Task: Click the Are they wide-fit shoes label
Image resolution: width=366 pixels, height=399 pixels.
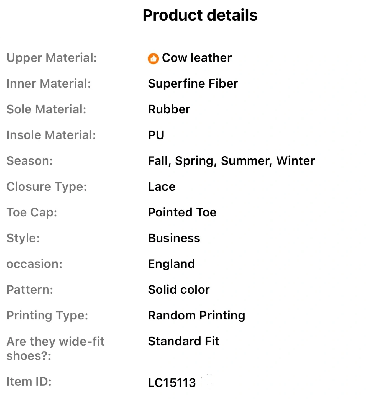Action: click(55, 349)
